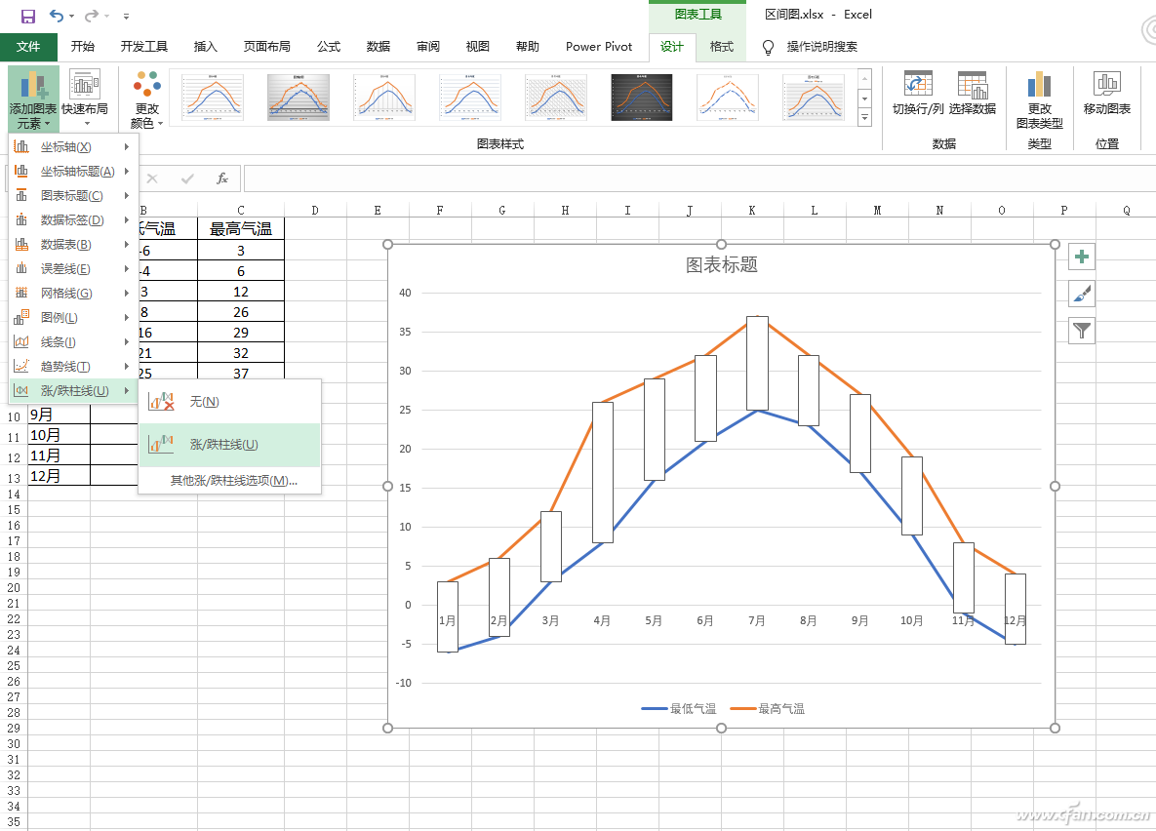Expand 线条(I) submenu
Screen dimensions: 1156x831
click(73, 341)
